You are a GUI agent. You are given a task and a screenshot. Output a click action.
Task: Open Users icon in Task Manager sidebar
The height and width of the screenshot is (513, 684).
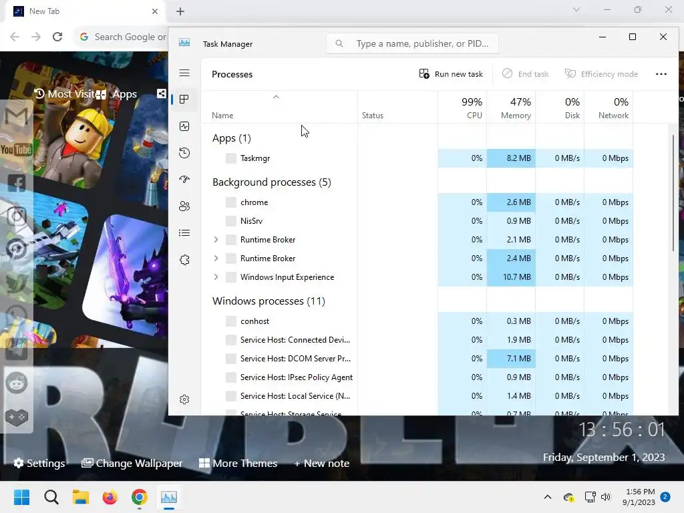[184, 206]
